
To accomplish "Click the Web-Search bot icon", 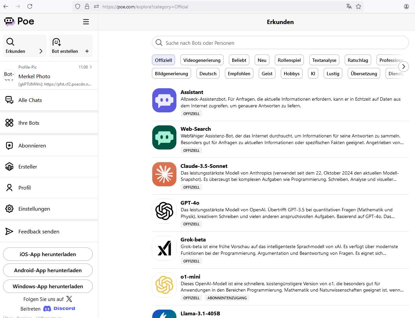I will 164,137.
